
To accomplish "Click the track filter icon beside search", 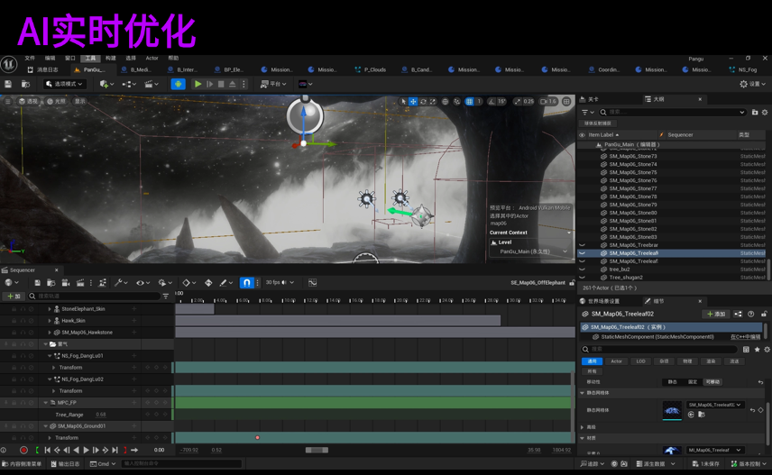I will click(165, 296).
